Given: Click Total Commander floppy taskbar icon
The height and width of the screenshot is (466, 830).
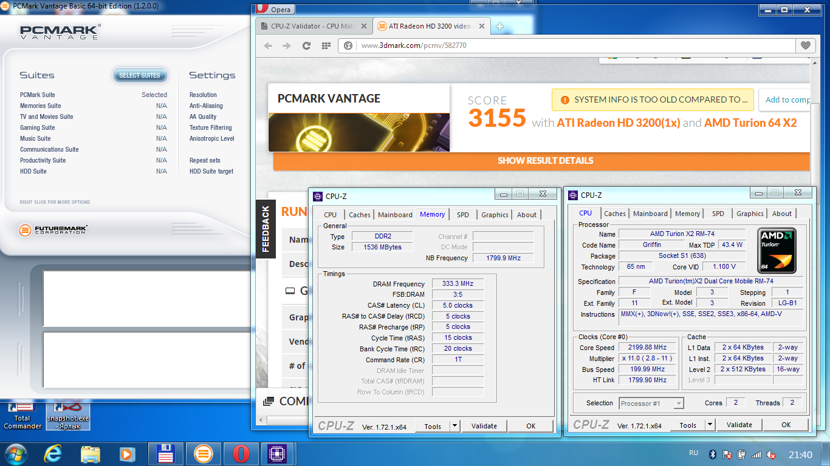Looking at the screenshot, I should (x=166, y=454).
